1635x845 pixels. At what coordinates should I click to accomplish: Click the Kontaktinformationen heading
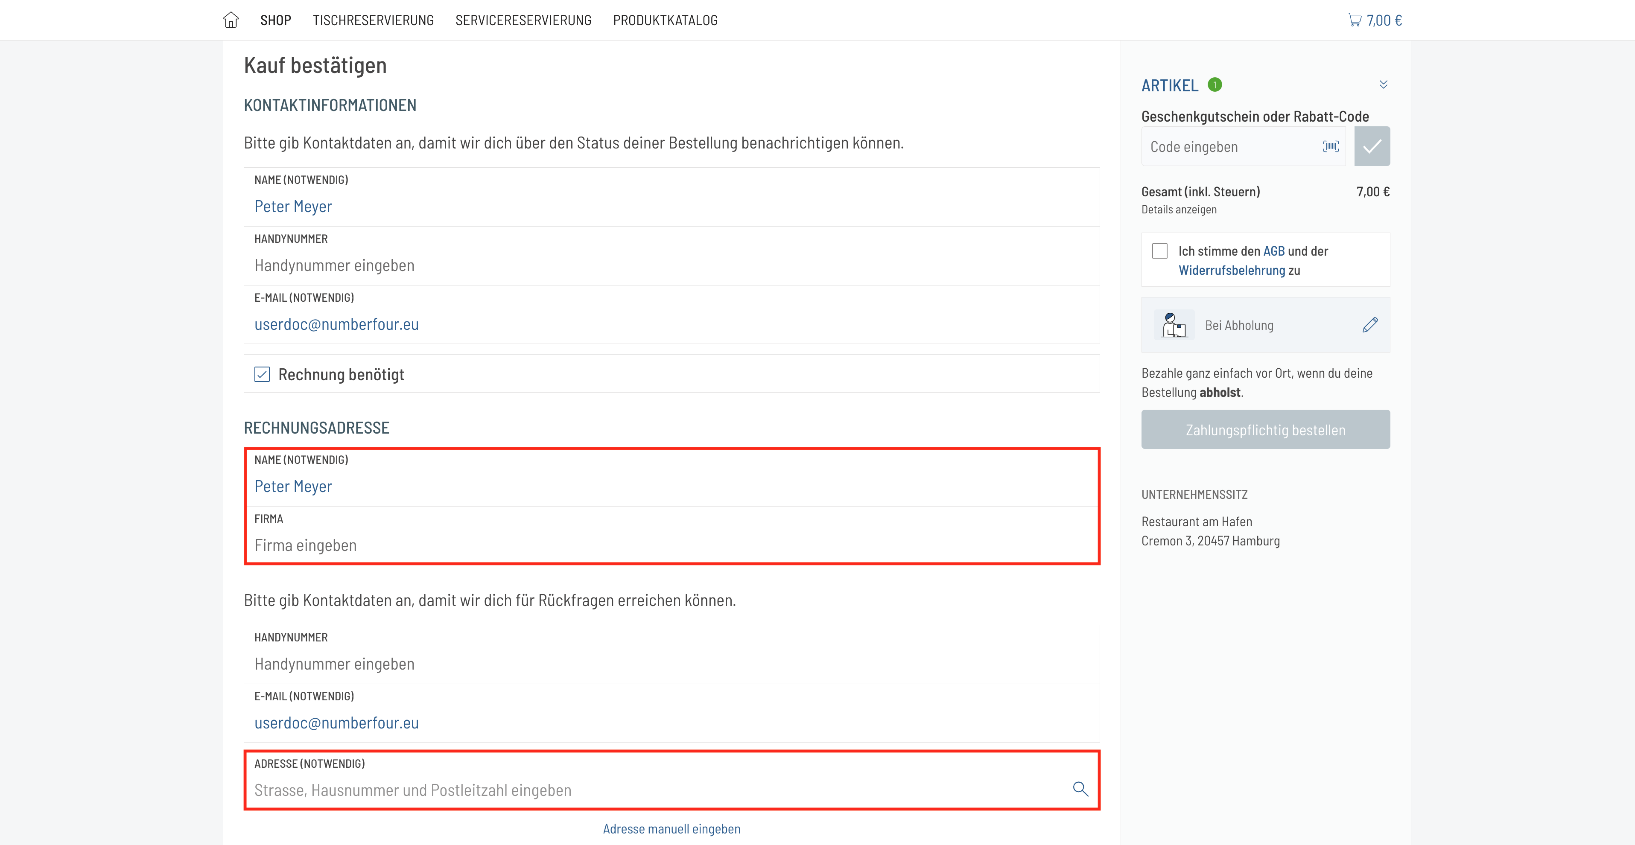tap(330, 105)
